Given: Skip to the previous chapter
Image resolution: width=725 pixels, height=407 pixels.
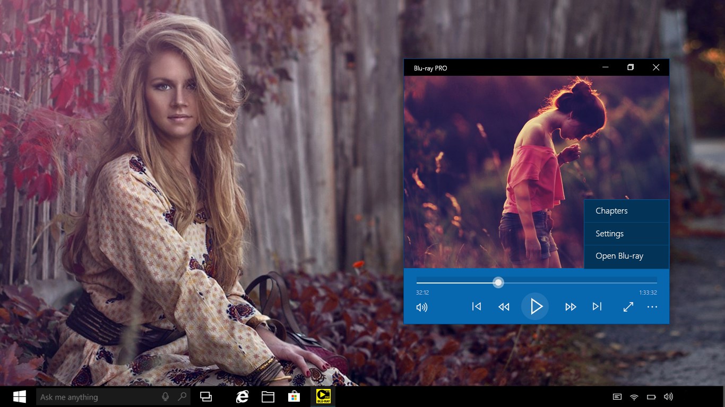Looking at the screenshot, I should (476, 306).
